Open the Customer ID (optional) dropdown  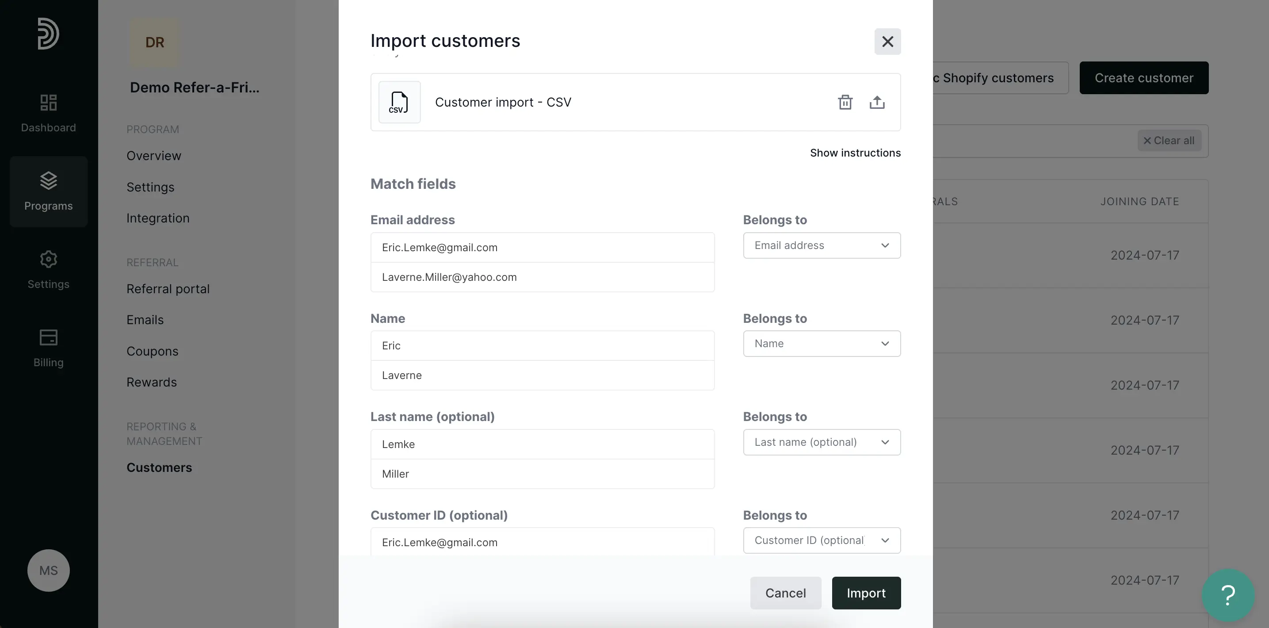[821, 540]
